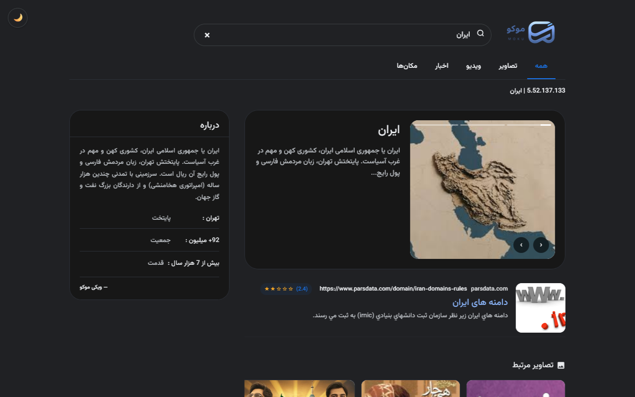The width and height of the screenshot is (635, 397).
Task: Open the Moku logo homepage
Action: pos(531,32)
